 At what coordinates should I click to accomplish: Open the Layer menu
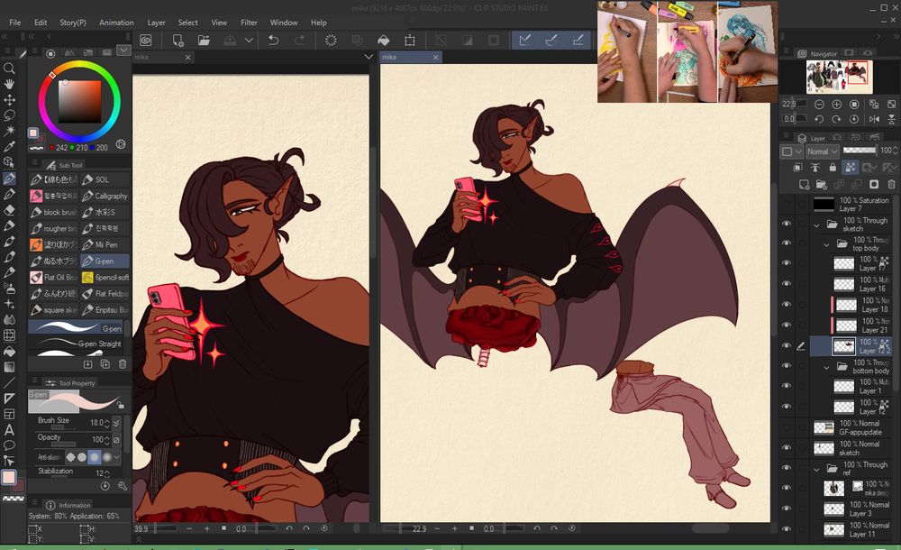[156, 23]
